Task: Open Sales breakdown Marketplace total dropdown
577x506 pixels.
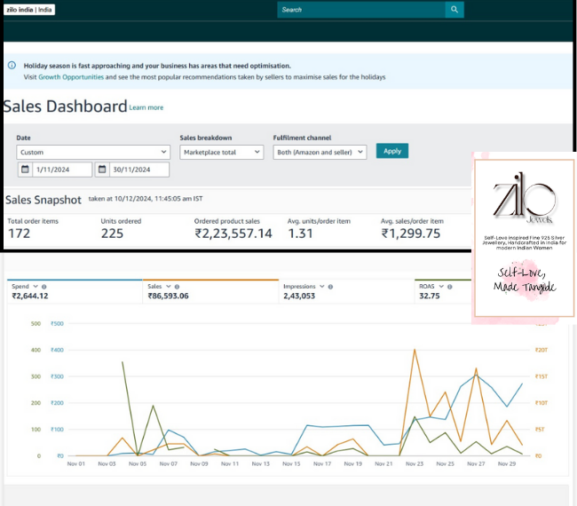Action: [221, 152]
